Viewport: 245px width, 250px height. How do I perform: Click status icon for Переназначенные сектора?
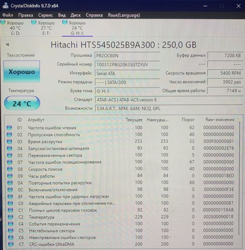click(x=10, y=155)
